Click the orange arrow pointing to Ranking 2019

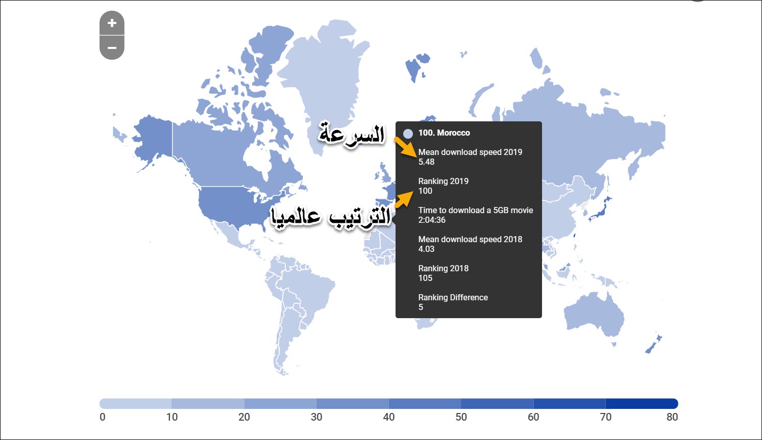pyautogui.click(x=404, y=199)
